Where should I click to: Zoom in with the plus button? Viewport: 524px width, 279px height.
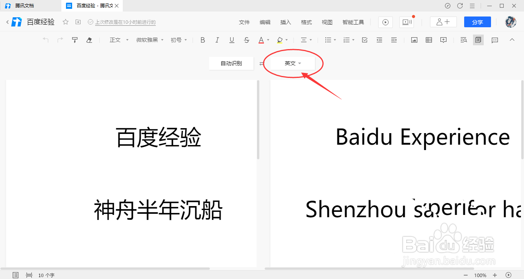coord(495,275)
